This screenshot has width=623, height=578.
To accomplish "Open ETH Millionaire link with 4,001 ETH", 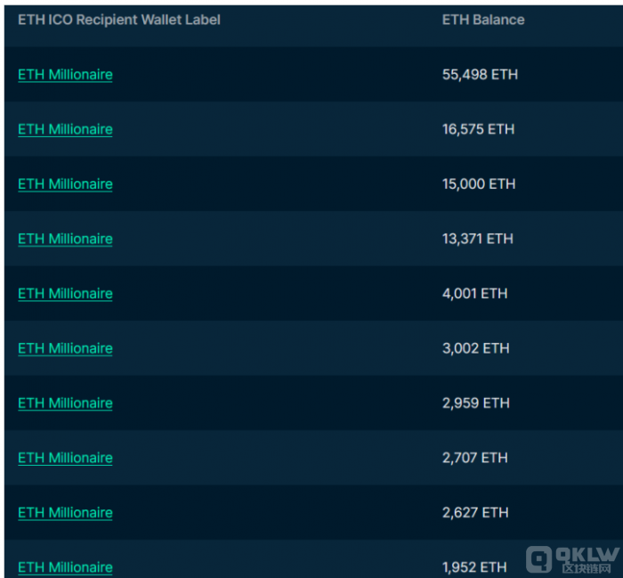I will point(65,294).
